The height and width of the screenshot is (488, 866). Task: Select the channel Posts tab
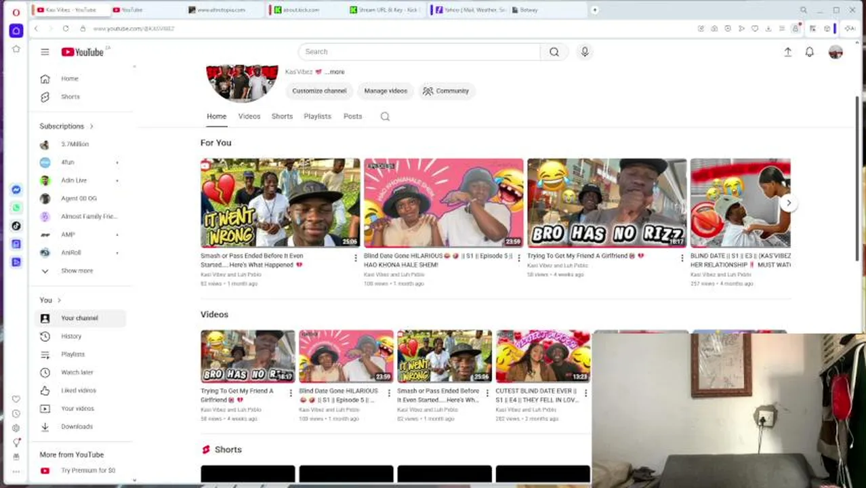352,117
